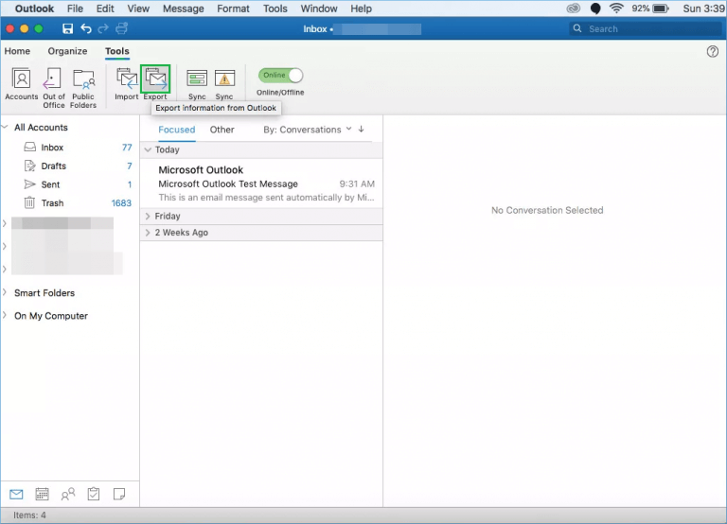Switch to People contacts view icon
This screenshot has width=727, height=524.
[x=68, y=495]
